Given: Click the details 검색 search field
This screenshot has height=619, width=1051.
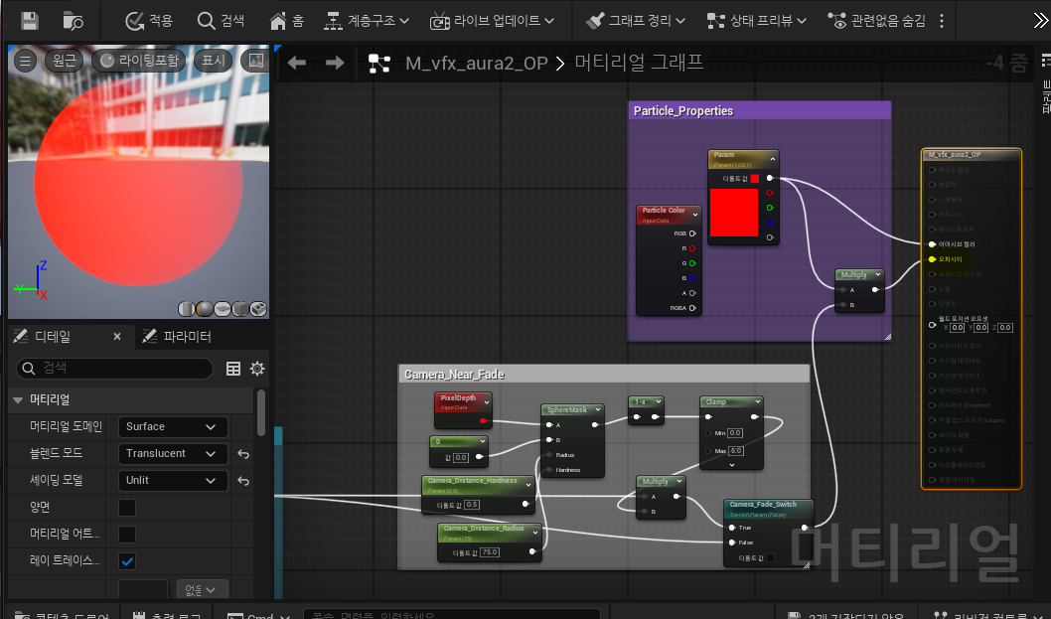Looking at the screenshot, I should [114, 369].
